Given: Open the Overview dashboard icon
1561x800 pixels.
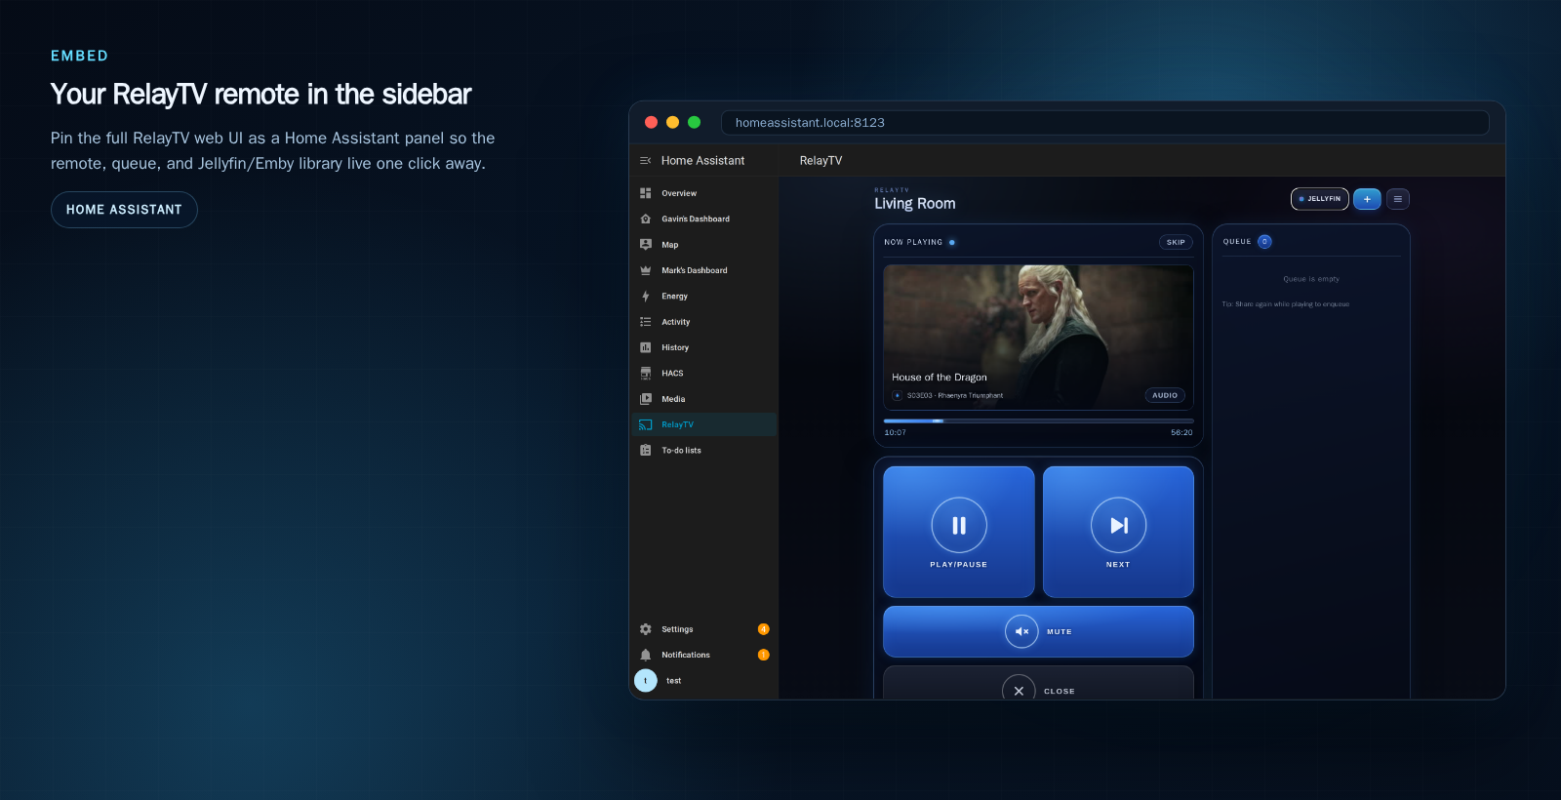Looking at the screenshot, I should 645,193.
